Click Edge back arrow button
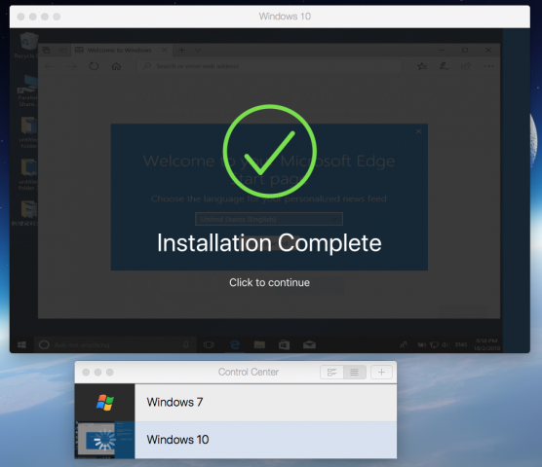The image size is (542, 467). tap(50, 66)
